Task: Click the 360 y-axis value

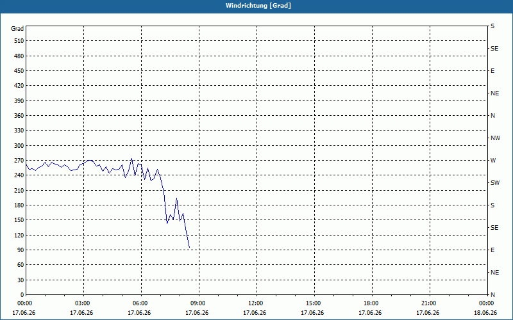Action: pos(19,116)
